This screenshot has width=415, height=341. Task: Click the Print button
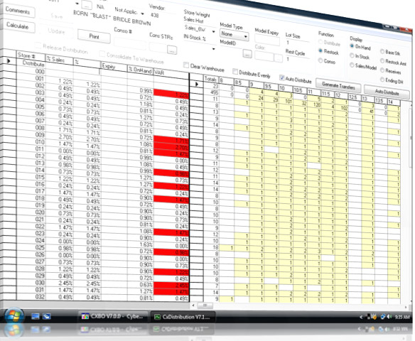click(94, 36)
